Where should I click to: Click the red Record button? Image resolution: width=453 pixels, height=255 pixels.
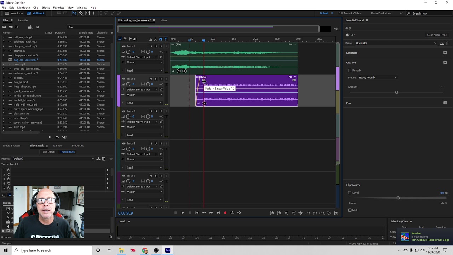(225, 213)
